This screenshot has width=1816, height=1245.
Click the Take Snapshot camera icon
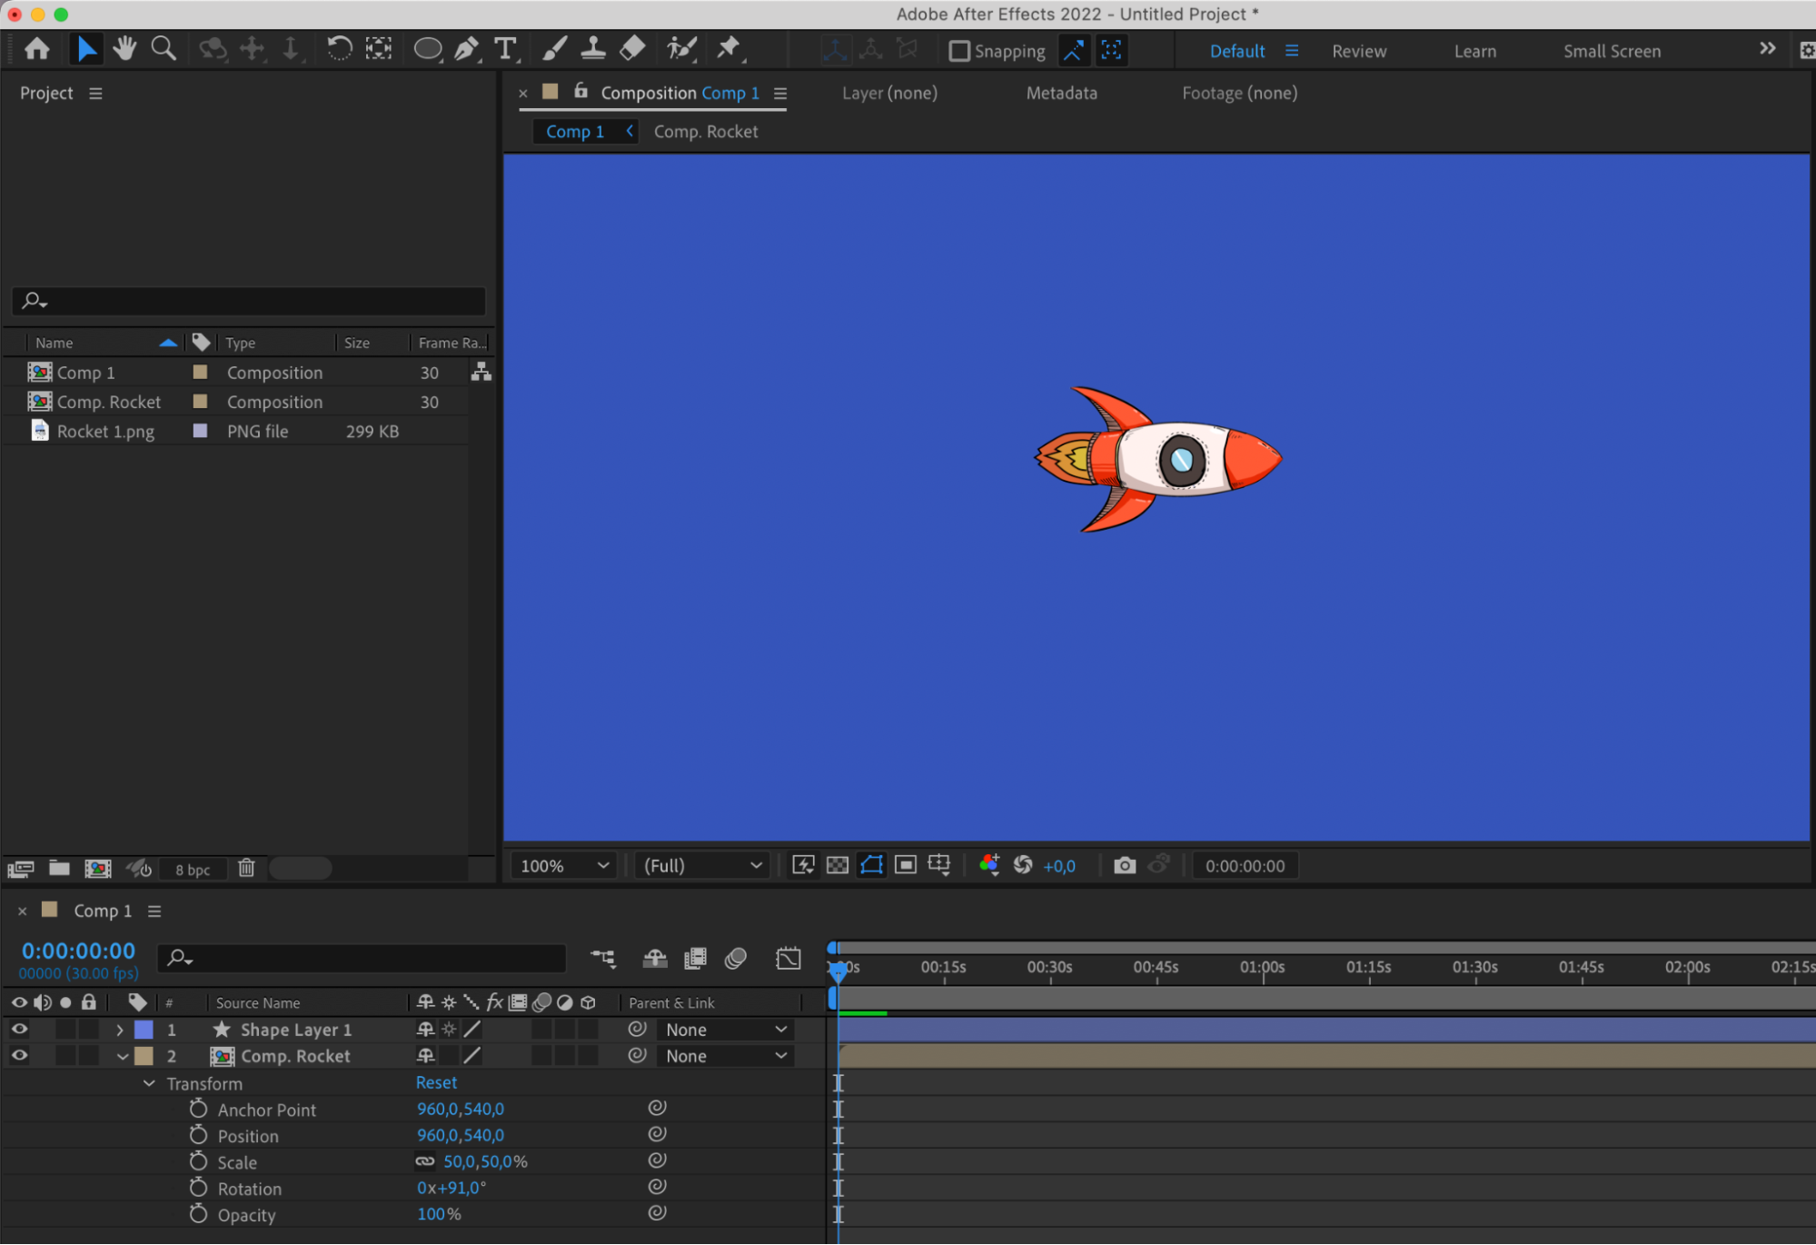pyautogui.click(x=1124, y=865)
